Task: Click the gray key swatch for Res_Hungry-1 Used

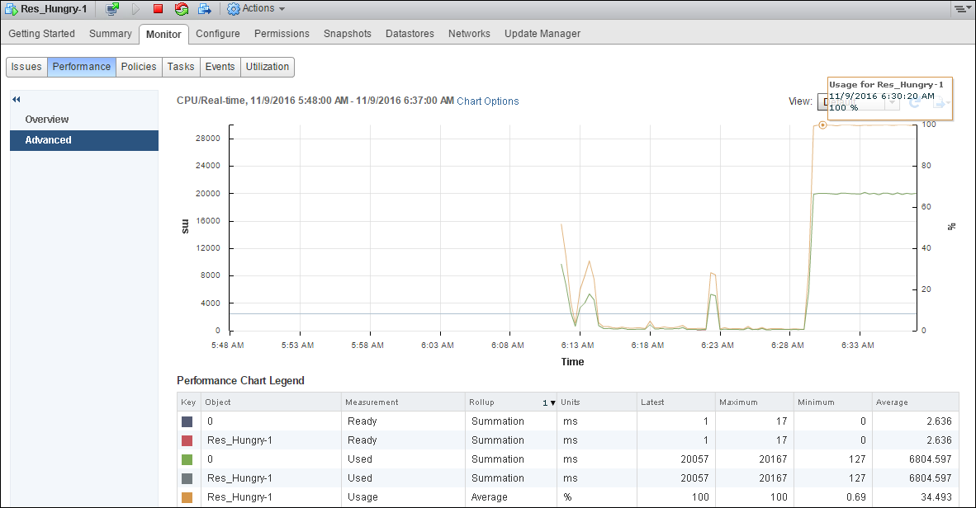Action: pyautogui.click(x=187, y=479)
